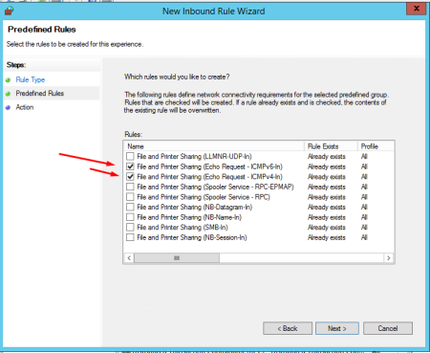The image size is (430, 353).
Task: Click the green bullet beside Rule Type
Action: coord(8,80)
